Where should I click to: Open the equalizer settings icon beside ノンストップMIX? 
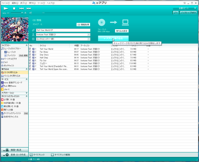pyautogui.click(x=175, y=13)
